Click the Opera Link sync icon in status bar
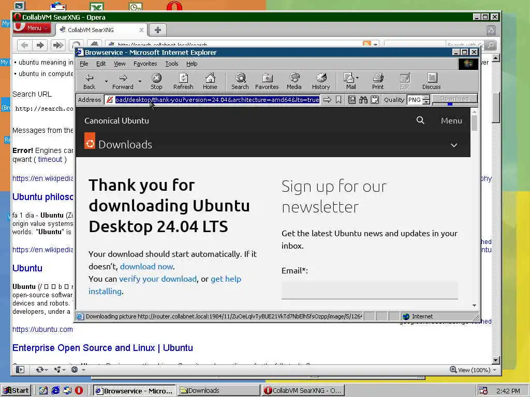The height and width of the screenshot is (397, 530). [x=39, y=370]
